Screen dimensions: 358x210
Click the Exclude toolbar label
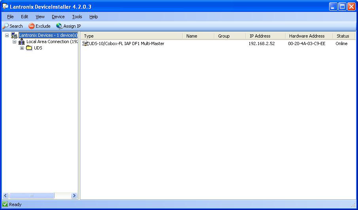(x=43, y=26)
